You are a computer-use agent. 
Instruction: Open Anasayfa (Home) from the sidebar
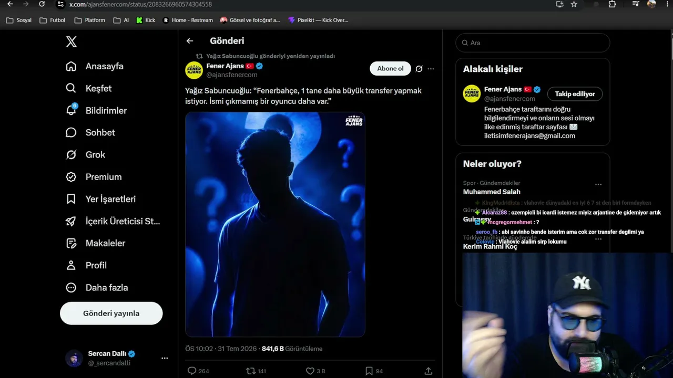click(x=95, y=66)
